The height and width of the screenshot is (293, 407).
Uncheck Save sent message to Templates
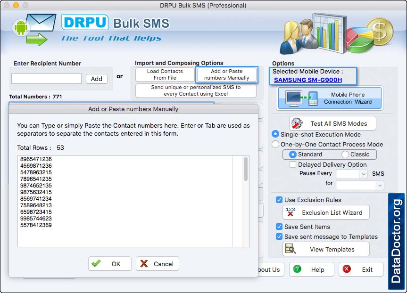click(279, 236)
